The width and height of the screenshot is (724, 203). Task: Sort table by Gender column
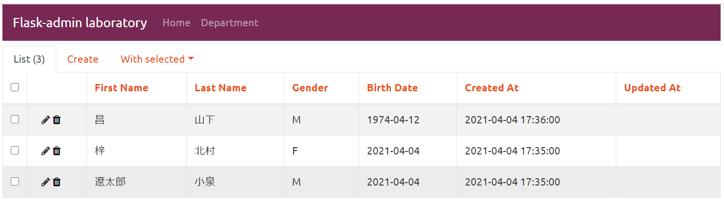pyautogui.click(x=310, y=88)
